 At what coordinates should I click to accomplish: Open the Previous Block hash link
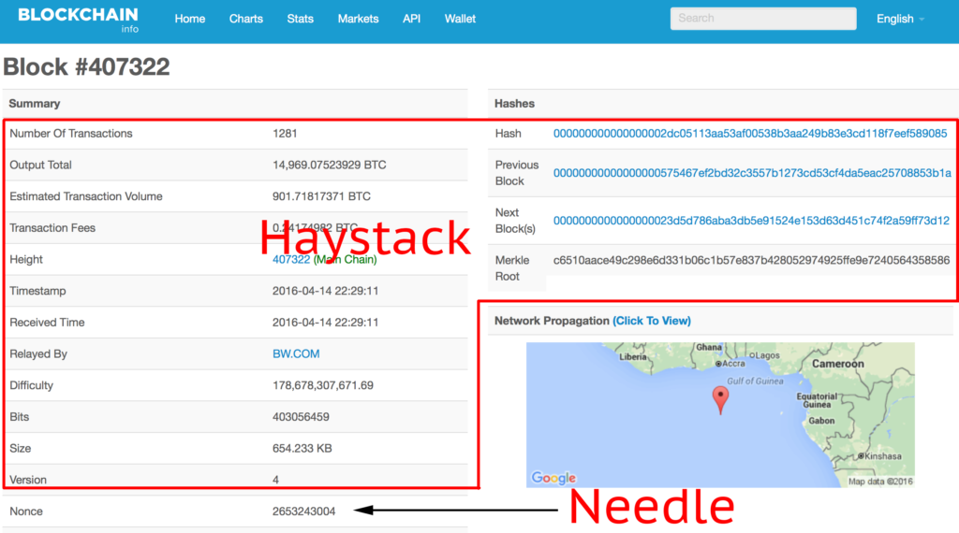coord(752,173)
